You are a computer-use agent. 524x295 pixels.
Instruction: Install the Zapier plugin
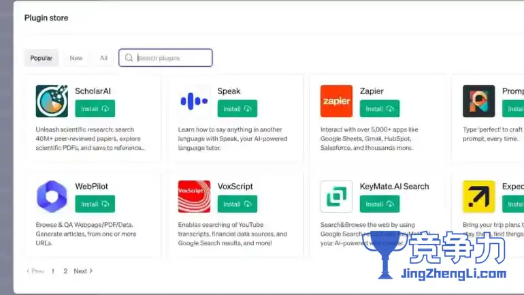pos(380,109)
